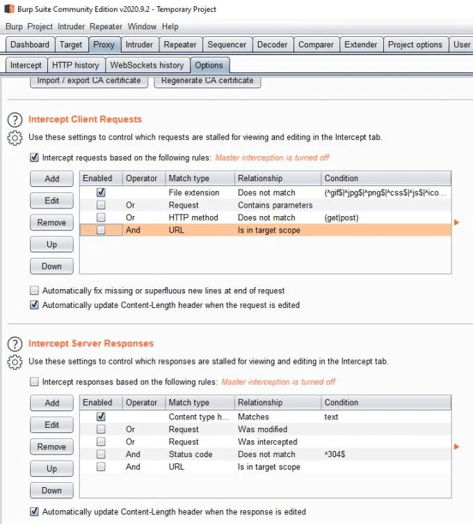Viewport: 473px width, 524px height.
Task: Toggle update Content-Length when request edited
Action: pos(34,305)
